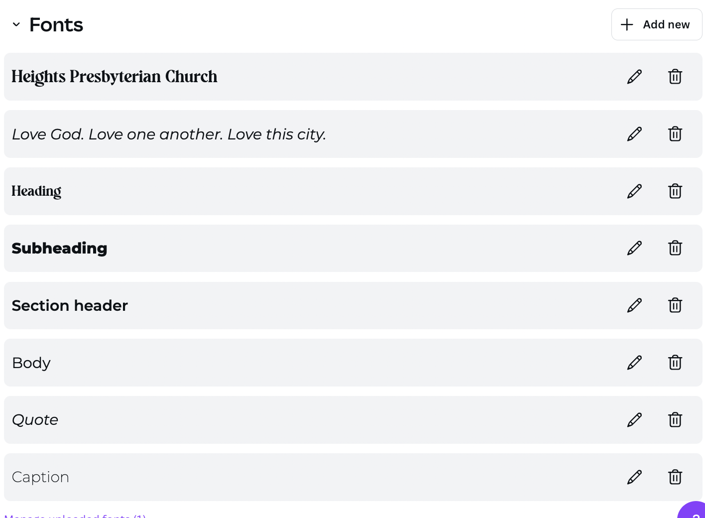Edit the Heading font style
Image resolution: width=705 pixels, height=518 pixels.
(x=634, y=191)
